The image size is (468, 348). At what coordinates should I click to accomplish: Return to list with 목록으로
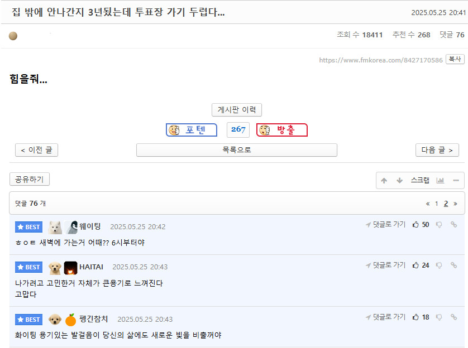237,150
